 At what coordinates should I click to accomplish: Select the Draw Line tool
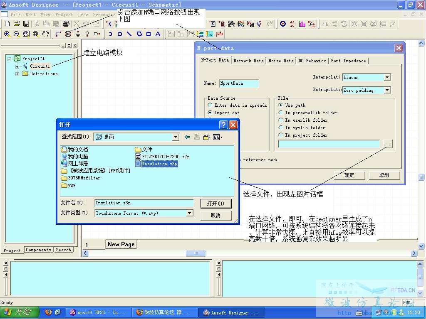[x=129, y=34]
